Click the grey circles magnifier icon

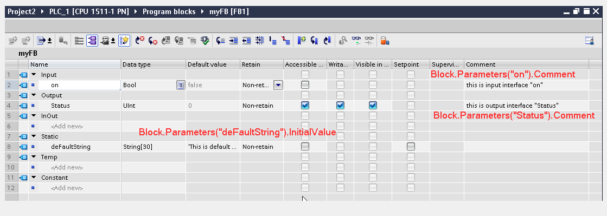(x=343, y=40)
